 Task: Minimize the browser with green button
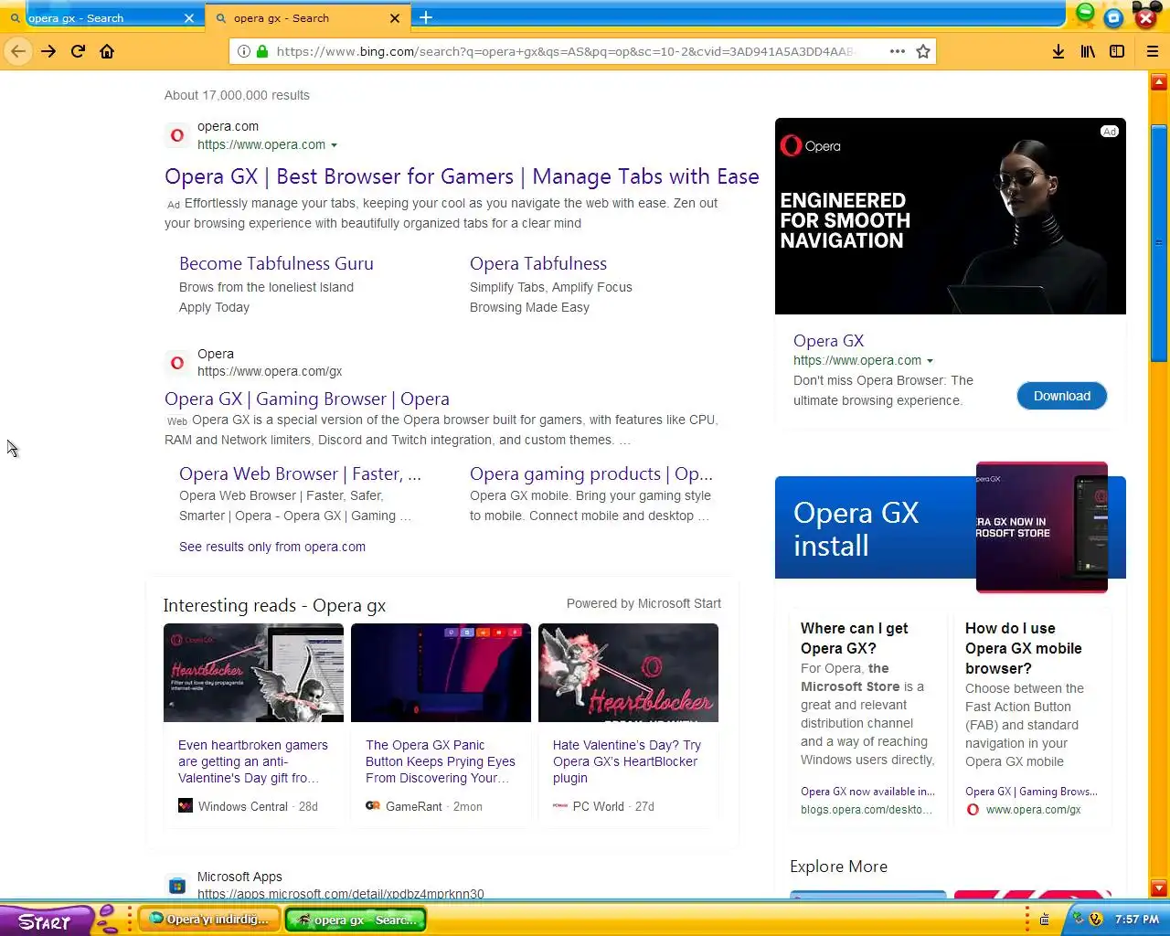coord(1085,12)
